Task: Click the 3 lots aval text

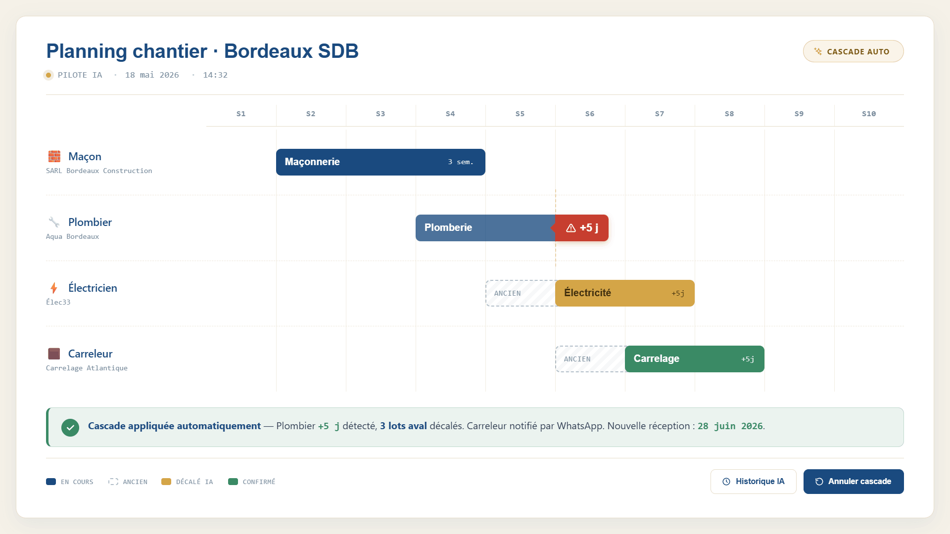Action: pos(403,426)
